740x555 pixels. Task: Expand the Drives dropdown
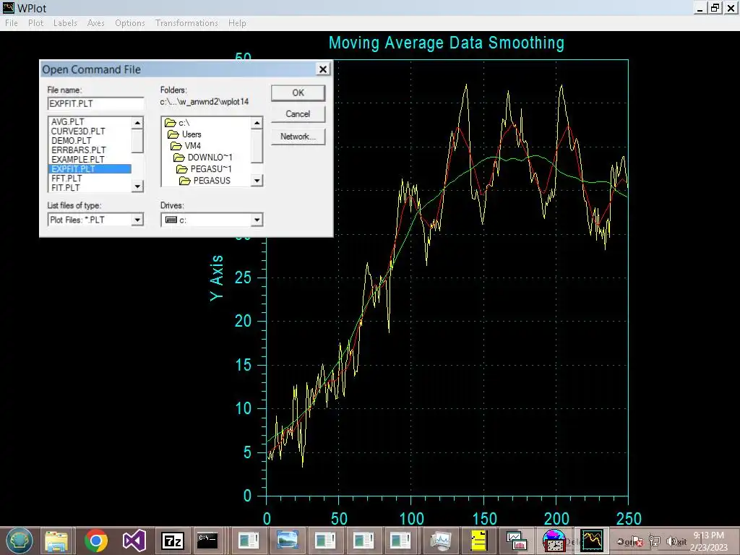[x=257, y=220]
